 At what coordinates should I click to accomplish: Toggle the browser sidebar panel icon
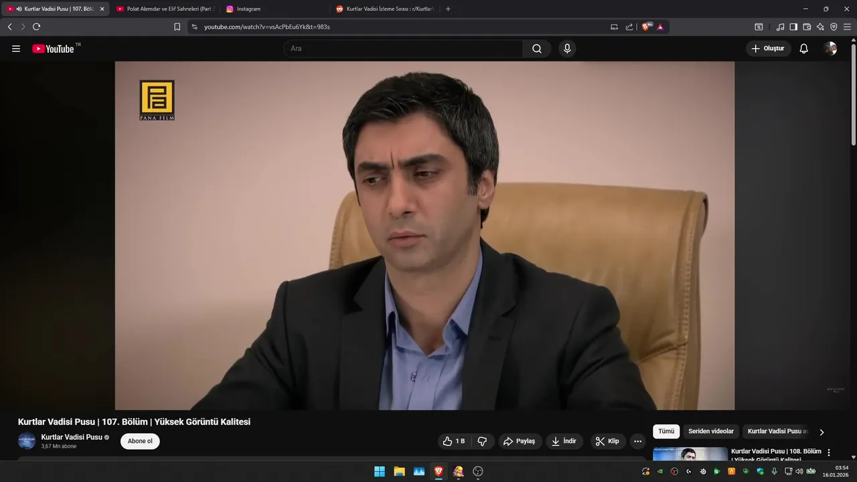click(793, 27)
